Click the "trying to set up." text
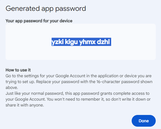 point(20,82)
